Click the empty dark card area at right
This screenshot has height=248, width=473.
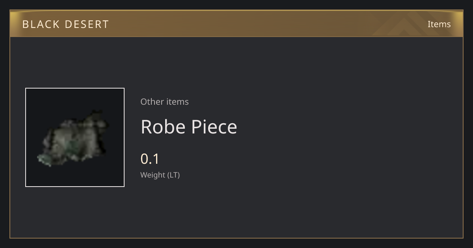pyautogui.click(x=355, y=138)
